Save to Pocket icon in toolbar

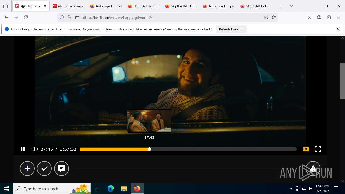(x=309, y=17)
